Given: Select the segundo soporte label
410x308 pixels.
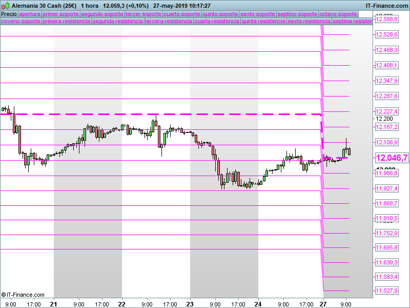Looking at the screenshot, I should [x=102, y=14].
